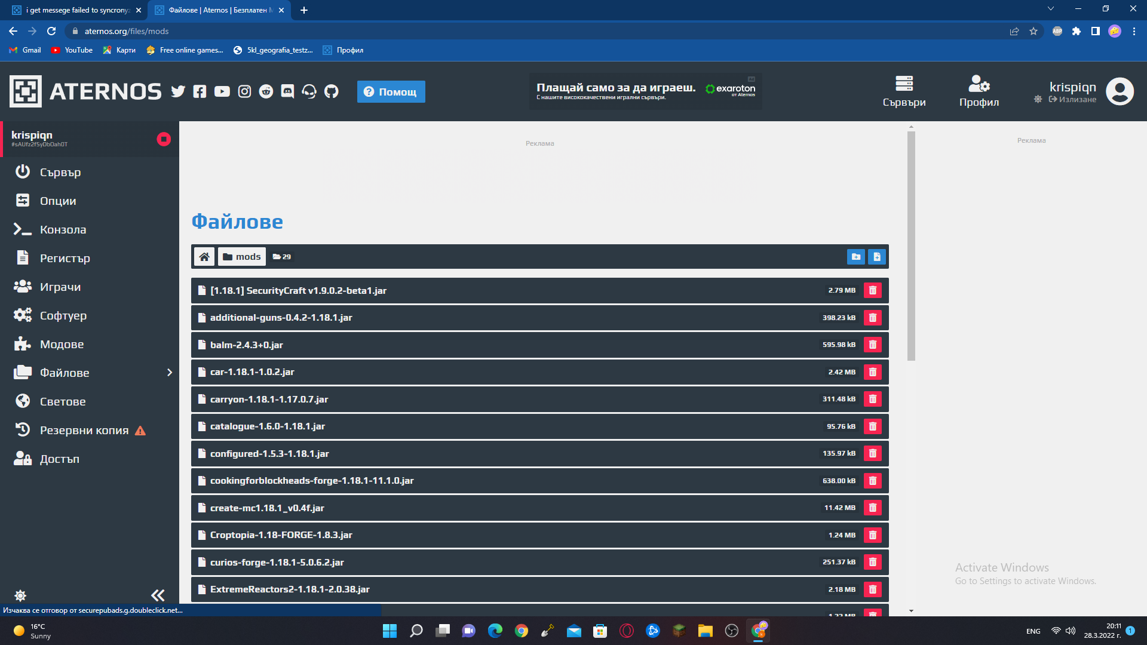
Task: Open create-mc1.18.1_v0.4f.jar file
Action: [x=540, y=508]
